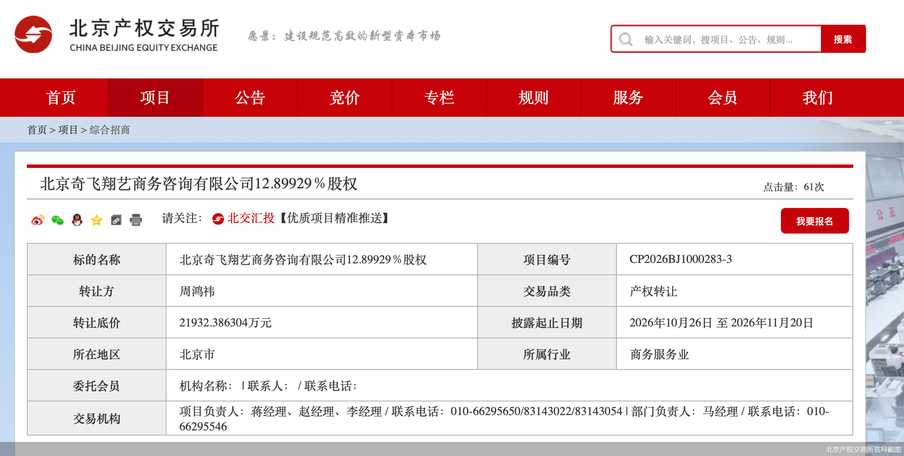Share to QQ penguin icon
This screenshot has width=904, height=456.
[x=77, y=220]
